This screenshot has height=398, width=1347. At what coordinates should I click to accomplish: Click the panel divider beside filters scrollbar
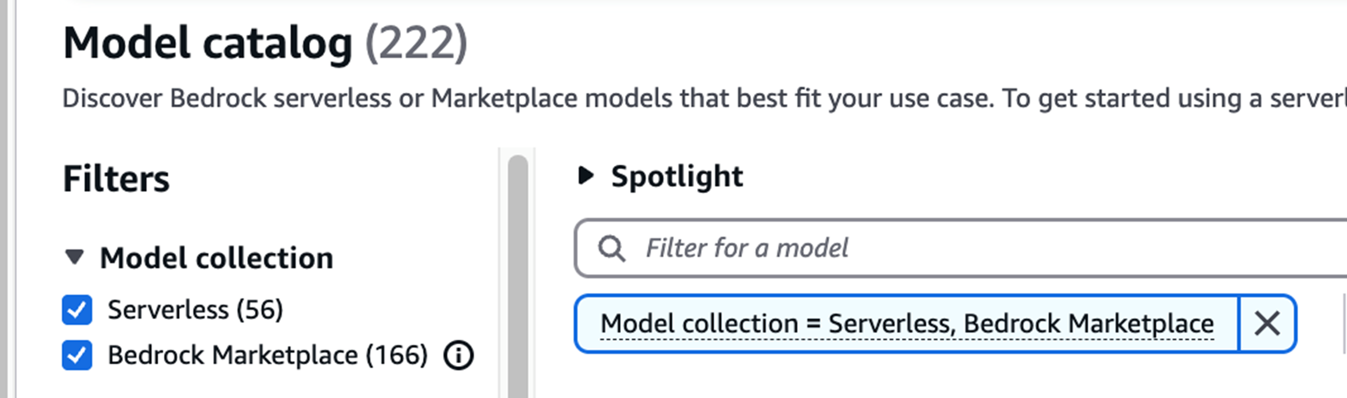point(499,272)
